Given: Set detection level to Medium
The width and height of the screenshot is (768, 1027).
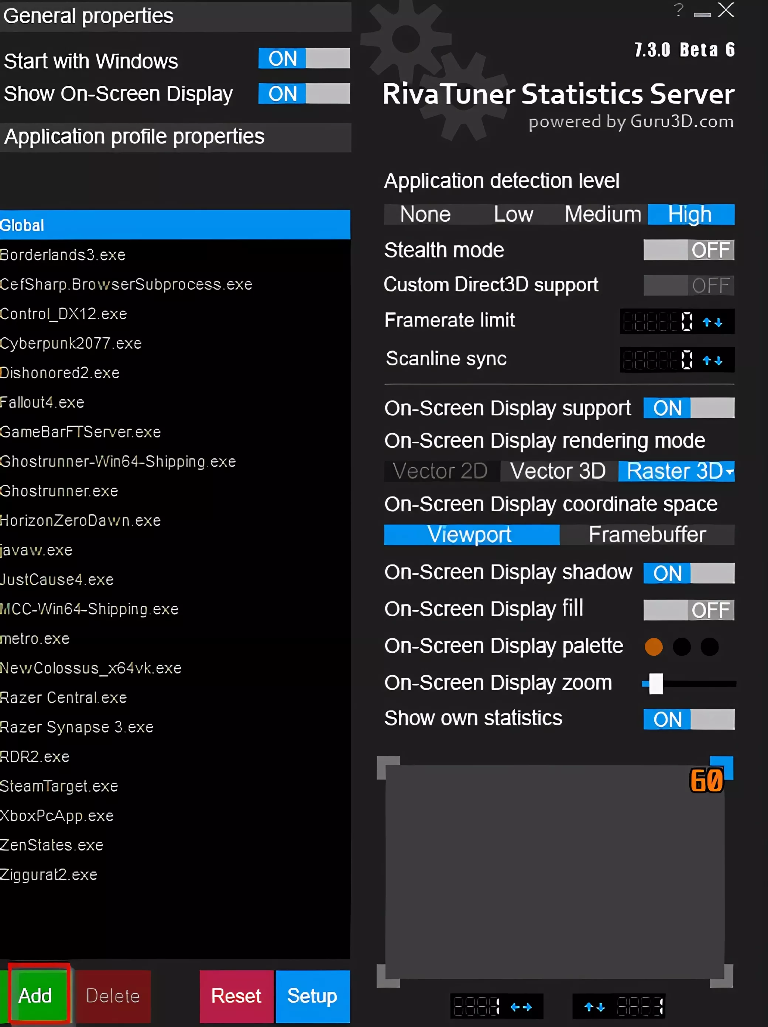Looking at the screenshot, I should pos(602,215).
